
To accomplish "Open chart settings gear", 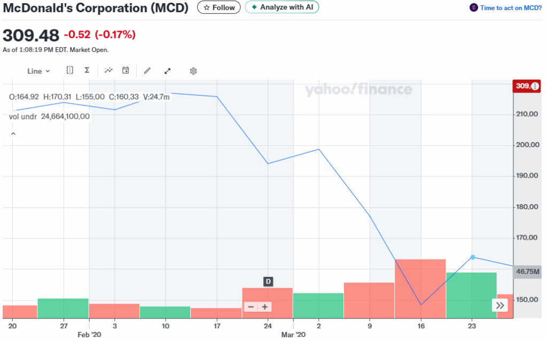I will [x=193, y=70].
